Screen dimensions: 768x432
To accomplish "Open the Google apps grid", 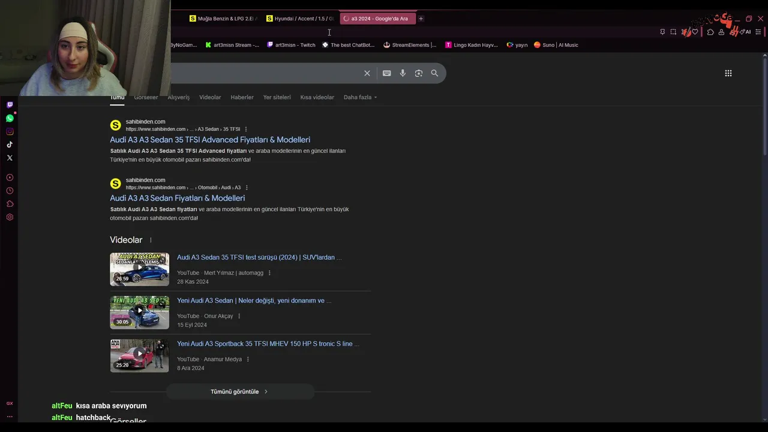I will [728, 73].
